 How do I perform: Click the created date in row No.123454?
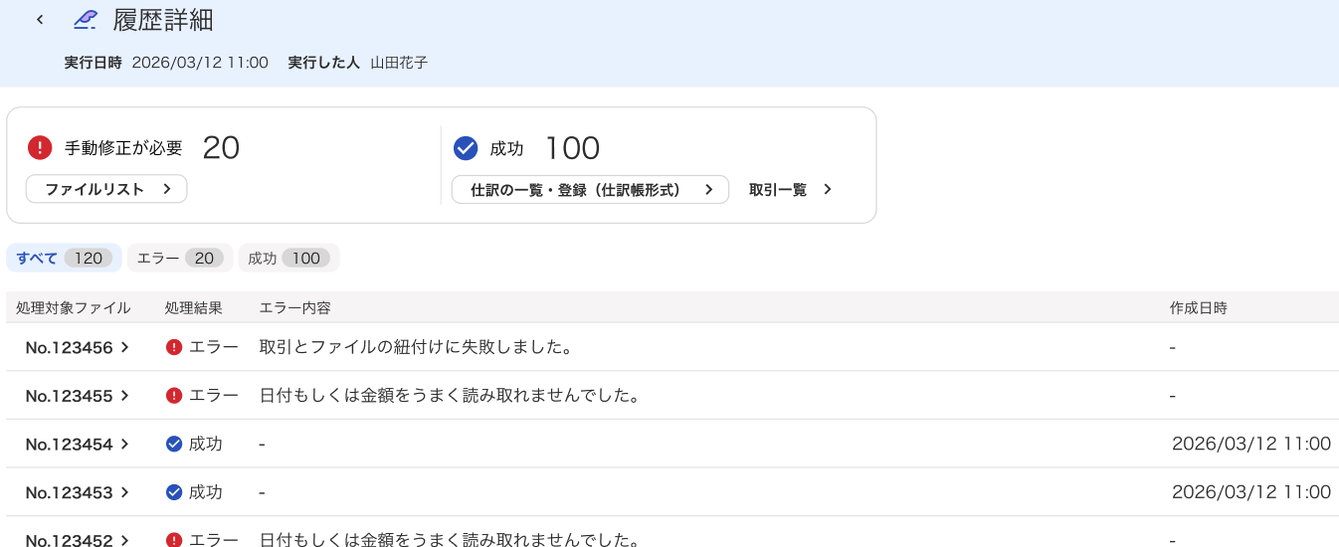1251,444
